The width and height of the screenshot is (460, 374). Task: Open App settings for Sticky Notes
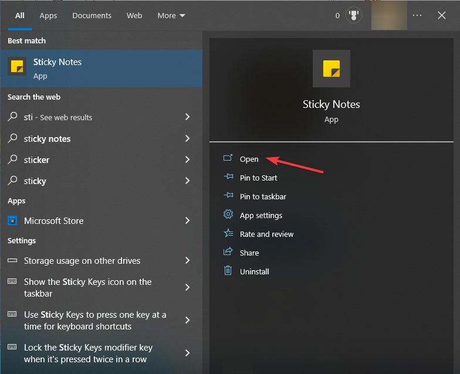tap(261, 216)
